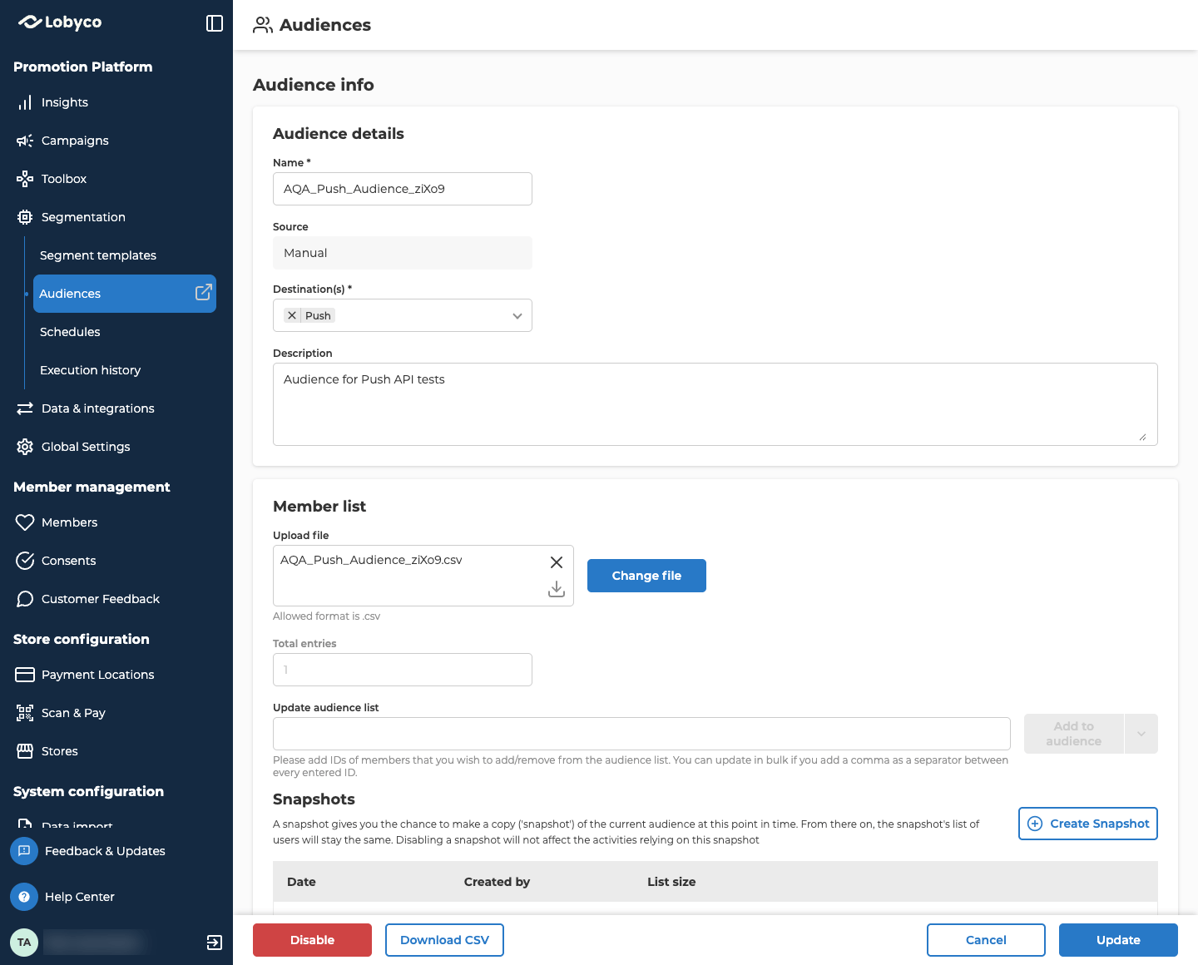This screenshot has width=1198, height=965.
Task: Click the Consents checkmark icon
Action: coord(25,561)
